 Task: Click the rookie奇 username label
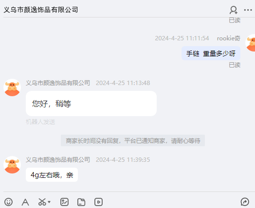point(229,38)
